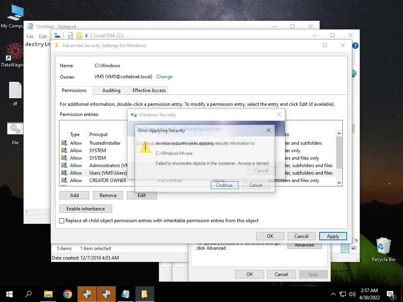Click Cancel in Windows Properties dialog behind
Viewport: 403px width, 302px height.
click(281, 274)
